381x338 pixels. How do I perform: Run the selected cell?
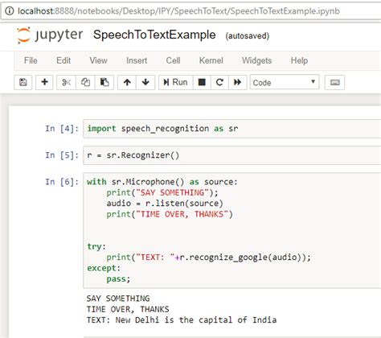[175, 82]
